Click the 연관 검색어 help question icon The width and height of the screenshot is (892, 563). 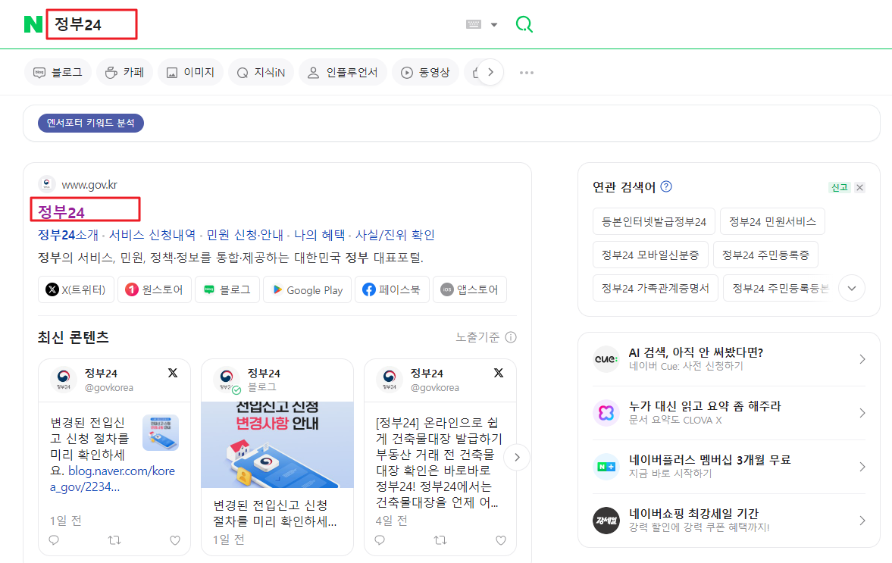(x=666, y=186)
